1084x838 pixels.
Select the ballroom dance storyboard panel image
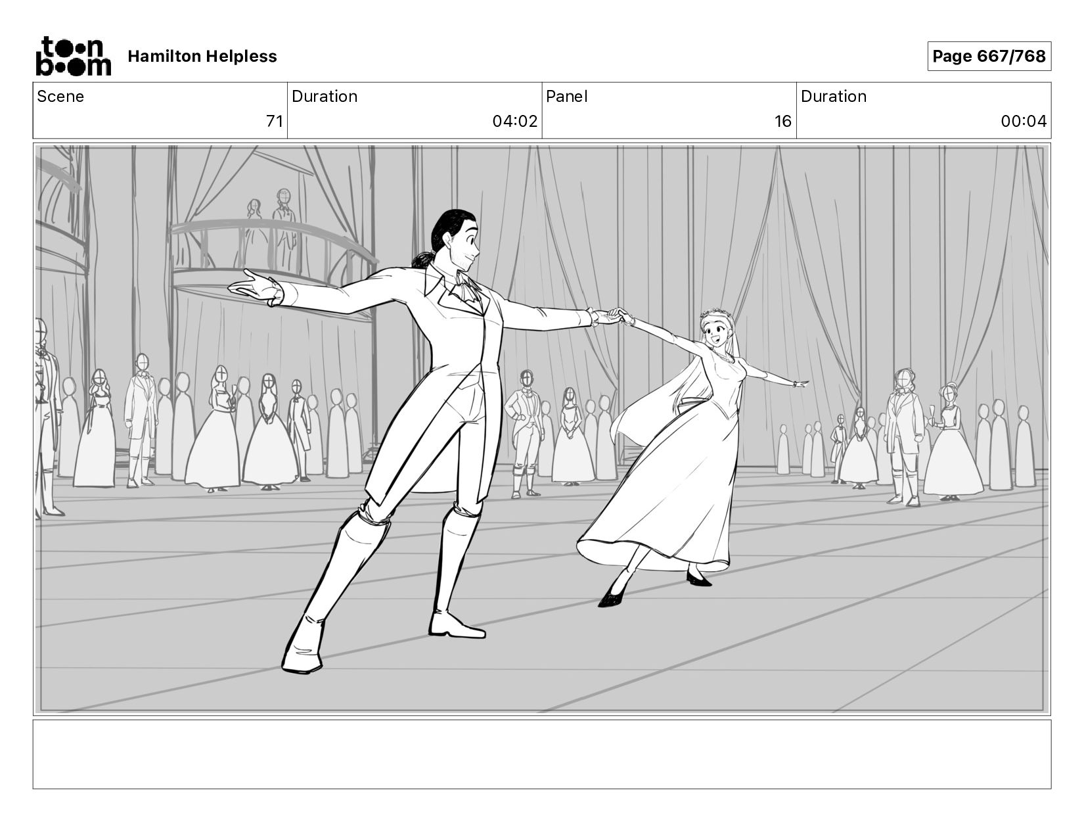(x=542, y=429)
